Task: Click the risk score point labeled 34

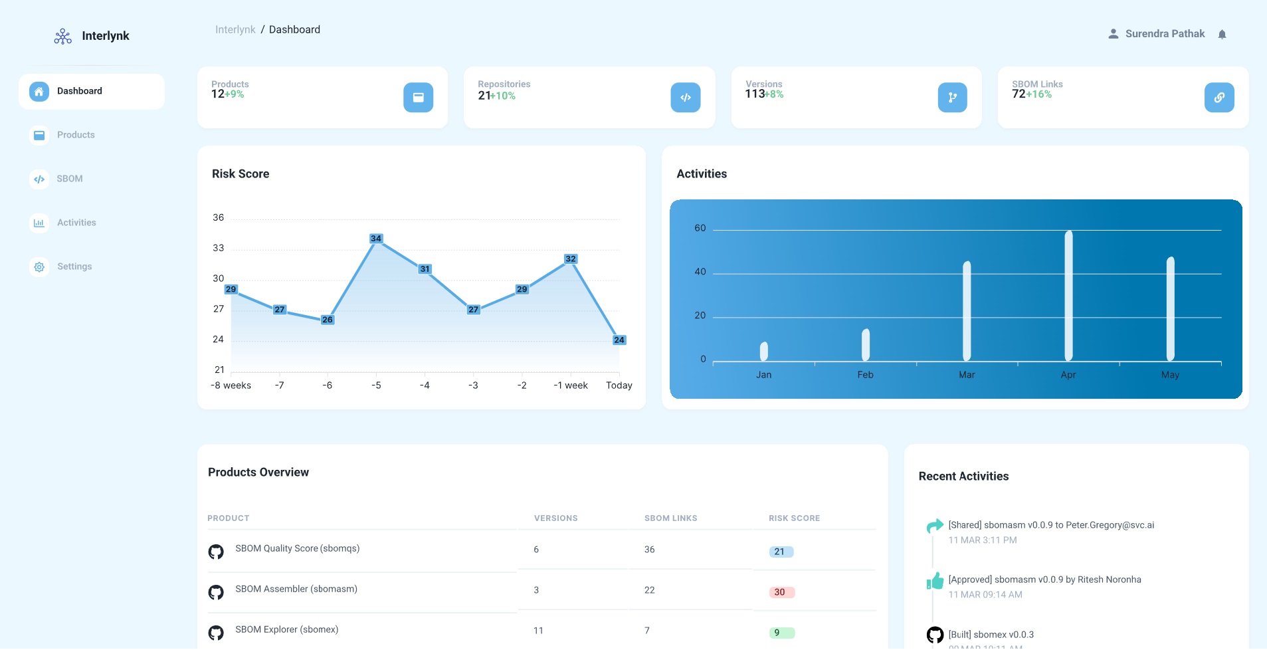Action: coord(376,239)
